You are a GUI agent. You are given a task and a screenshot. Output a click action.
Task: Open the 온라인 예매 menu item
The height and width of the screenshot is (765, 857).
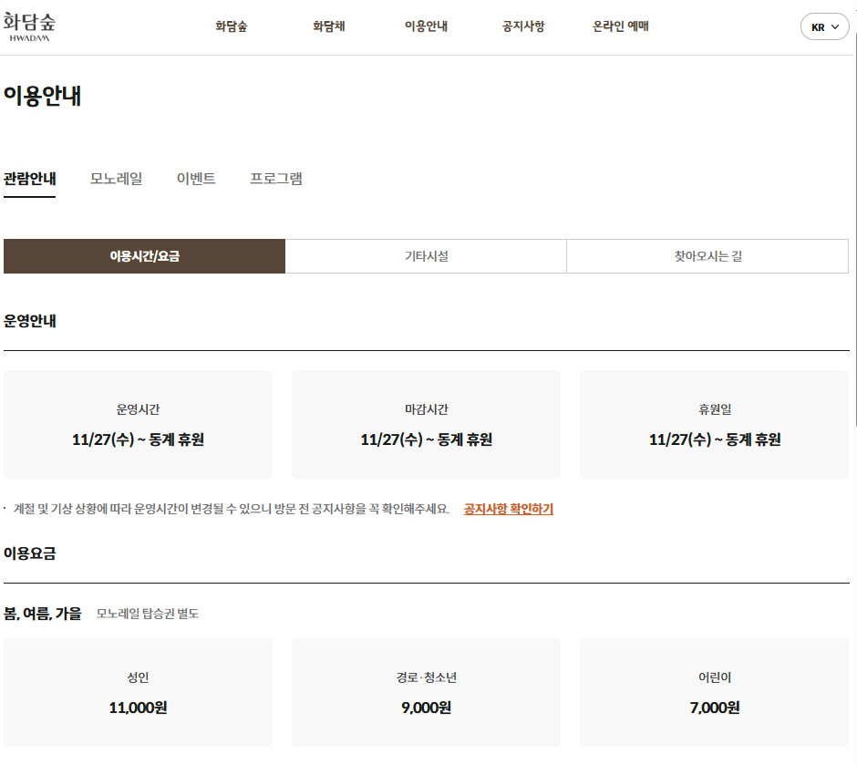pos(620,26)
